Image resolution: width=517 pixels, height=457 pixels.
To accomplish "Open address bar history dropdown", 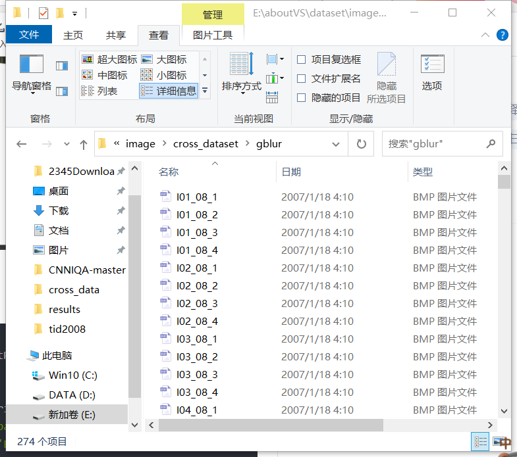I will point(336,144).
